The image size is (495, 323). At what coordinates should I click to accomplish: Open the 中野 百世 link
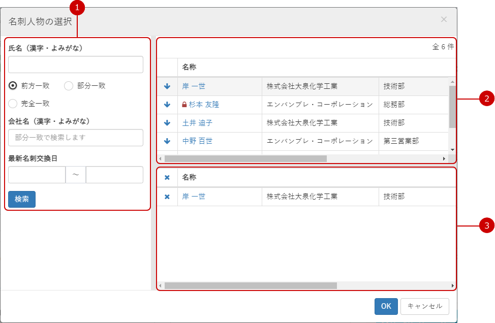click(197, 141)
